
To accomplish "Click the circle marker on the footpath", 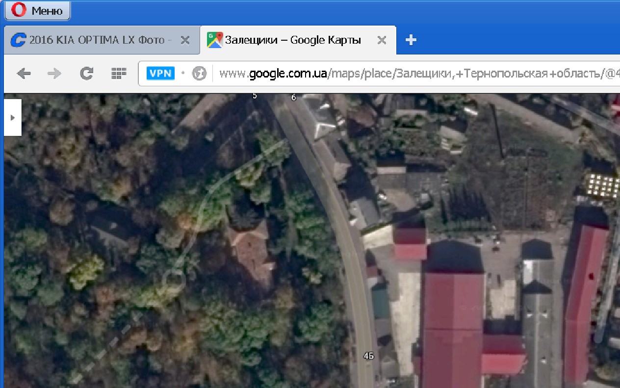I will coord(175,278).
